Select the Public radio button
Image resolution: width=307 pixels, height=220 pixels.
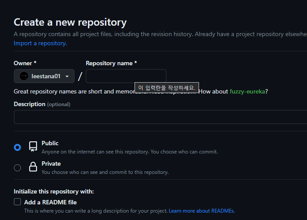pos(17,147)
